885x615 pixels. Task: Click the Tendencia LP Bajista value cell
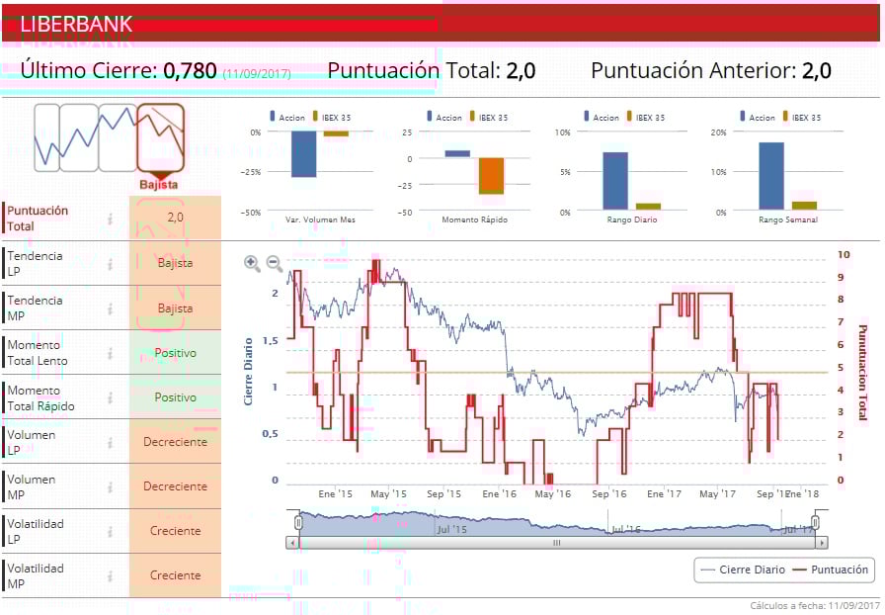(175, 263)
